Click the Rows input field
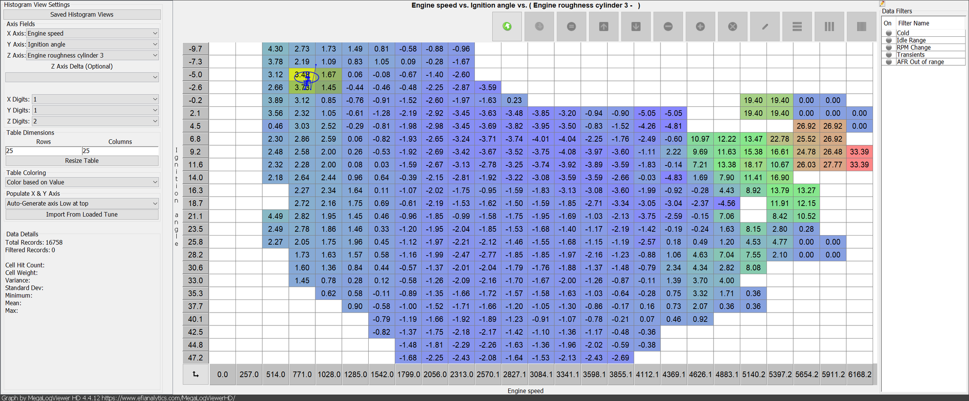The image size is (969, 401). click(43, 151)
